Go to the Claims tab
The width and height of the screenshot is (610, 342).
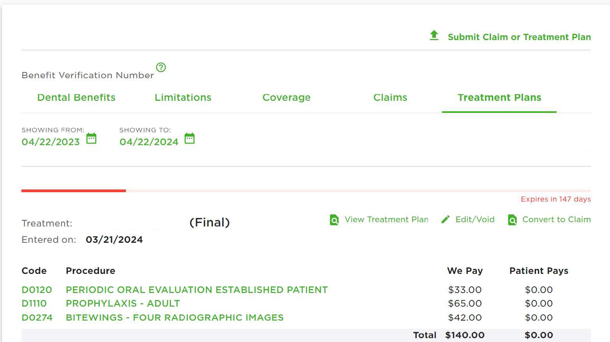pos(390,97)
